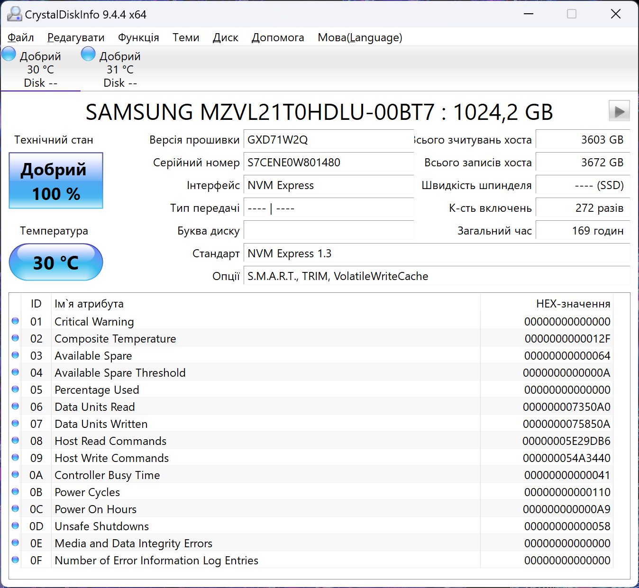Click status dot for Host Read Commands
This screenshot has width=639, height=588.
pyautogui.click(x=15, y=440)
